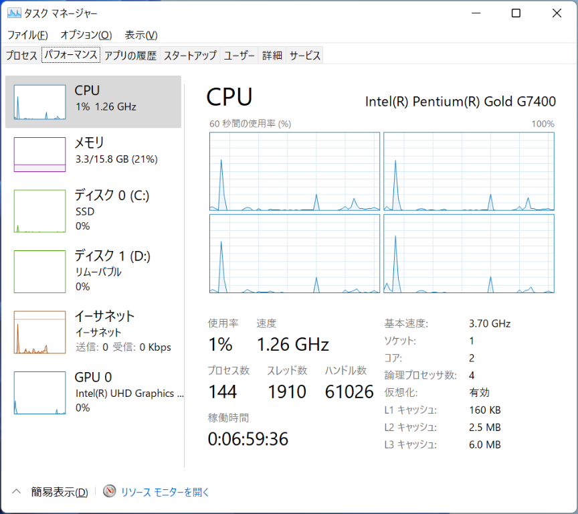Switch to the ユーザー tab
Viewport: 578px width, 514px height.
239,56
